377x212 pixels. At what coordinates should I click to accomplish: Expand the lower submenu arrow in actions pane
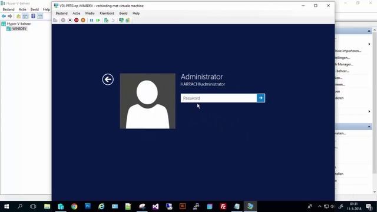(369, 111)
